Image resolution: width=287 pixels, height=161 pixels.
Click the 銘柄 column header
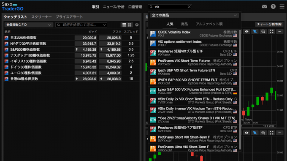pos(7,32)
